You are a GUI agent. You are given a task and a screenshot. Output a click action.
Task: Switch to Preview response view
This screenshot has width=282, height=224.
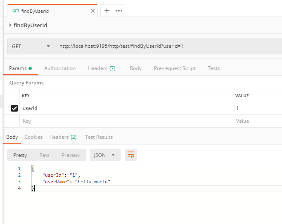point(70,155)
